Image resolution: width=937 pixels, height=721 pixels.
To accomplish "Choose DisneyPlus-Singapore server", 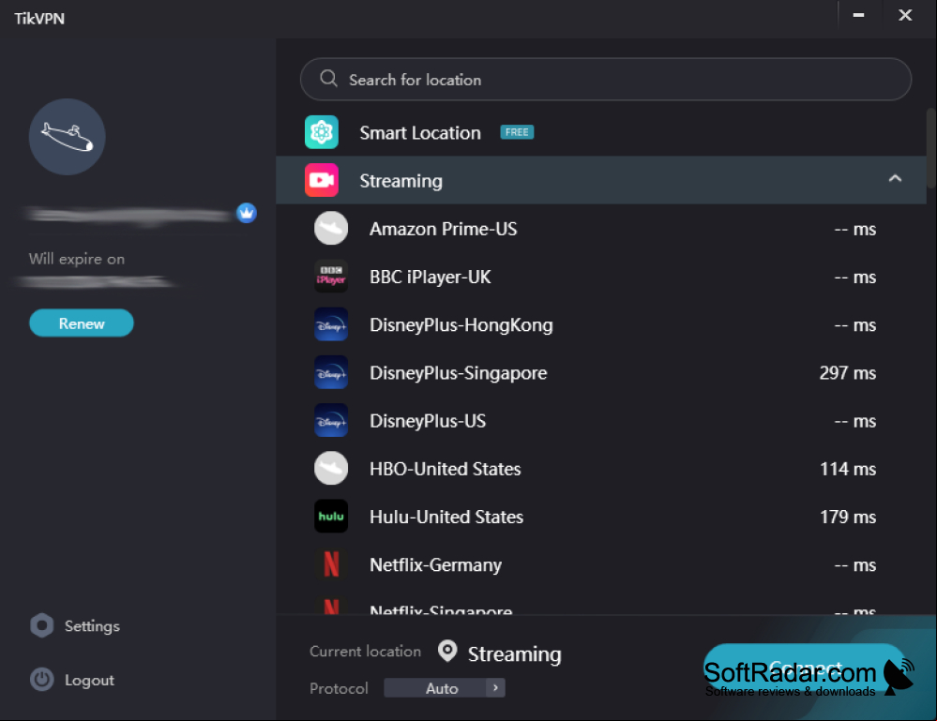I will [601, 372].
